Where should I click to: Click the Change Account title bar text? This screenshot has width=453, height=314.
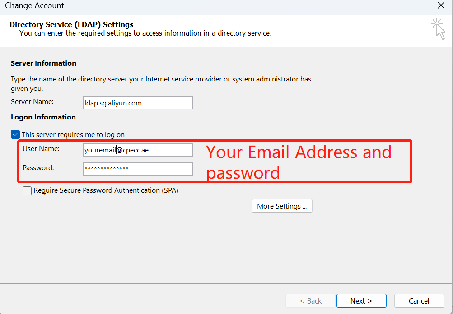34,5
